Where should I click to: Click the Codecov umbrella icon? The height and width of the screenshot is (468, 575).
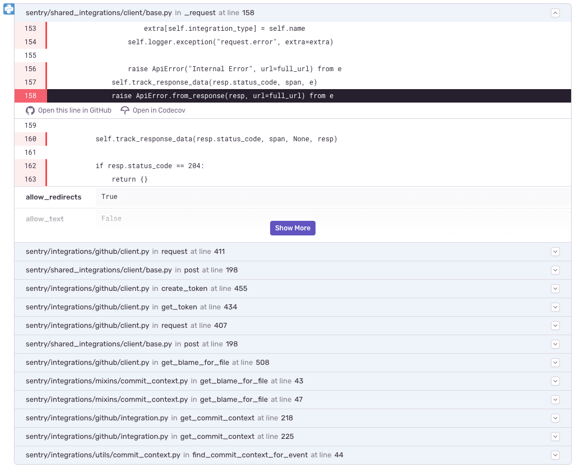(x=125, y=110)
